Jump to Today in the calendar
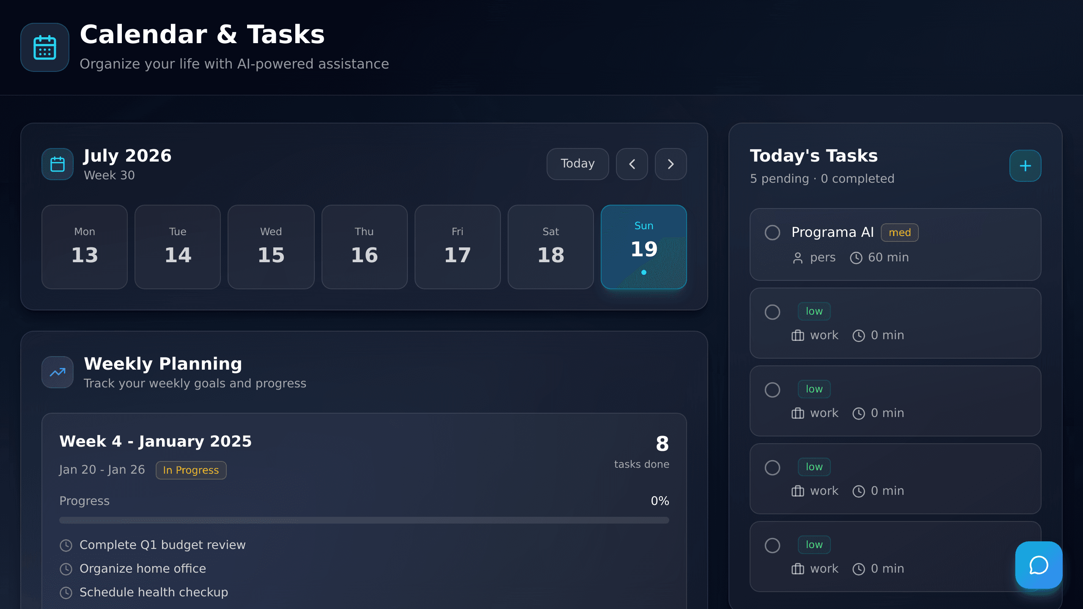 pyautogui.click(x=578, y=164)
